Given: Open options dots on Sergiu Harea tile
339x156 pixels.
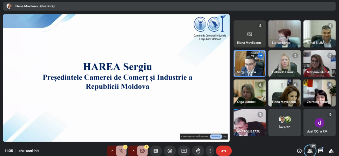Looking at the screenshot, I should [260, 56].
